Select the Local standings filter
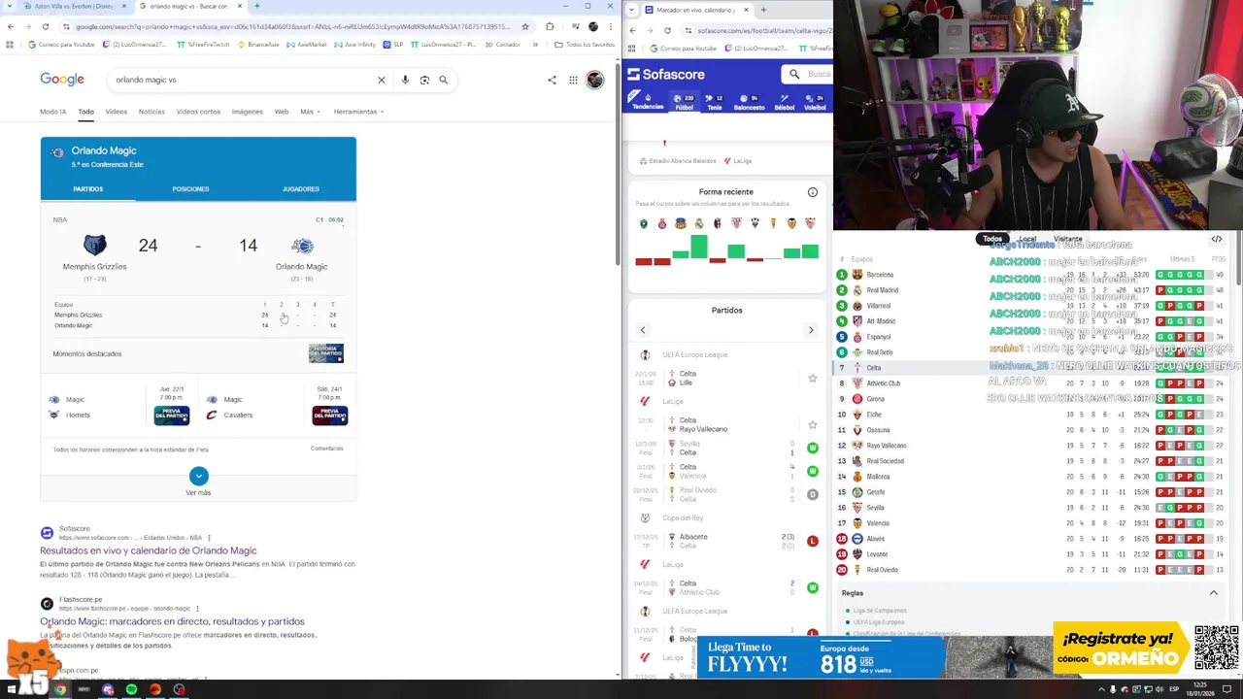Image resolution: width=1243 pixels, height=699 pixels. (x=1027, y=239)
